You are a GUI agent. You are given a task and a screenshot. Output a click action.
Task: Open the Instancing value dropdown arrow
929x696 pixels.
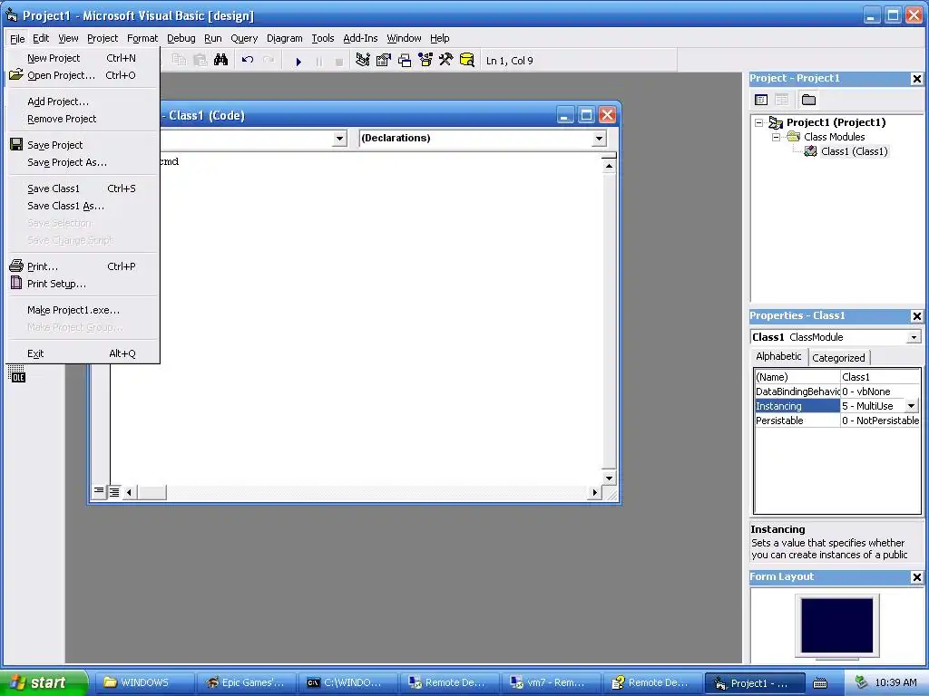tap(911, 406)
